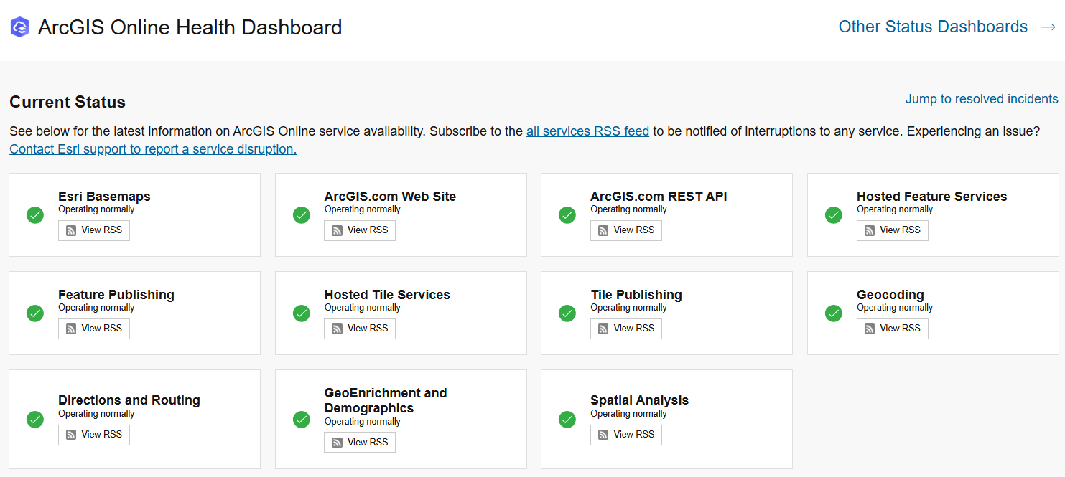View RSS for Esri Basemaps

coord(94,230)
